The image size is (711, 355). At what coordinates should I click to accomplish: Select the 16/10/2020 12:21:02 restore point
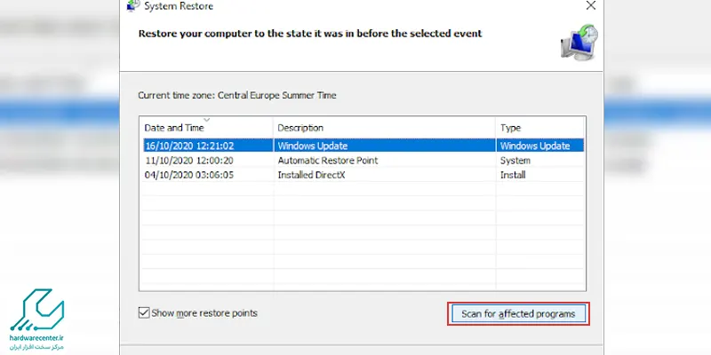(x=363, y=146)
